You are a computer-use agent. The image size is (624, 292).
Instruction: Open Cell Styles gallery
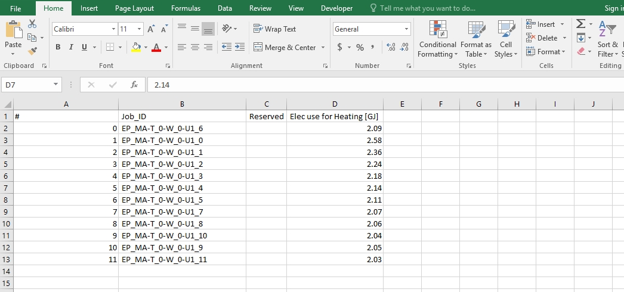coord(506,39)
